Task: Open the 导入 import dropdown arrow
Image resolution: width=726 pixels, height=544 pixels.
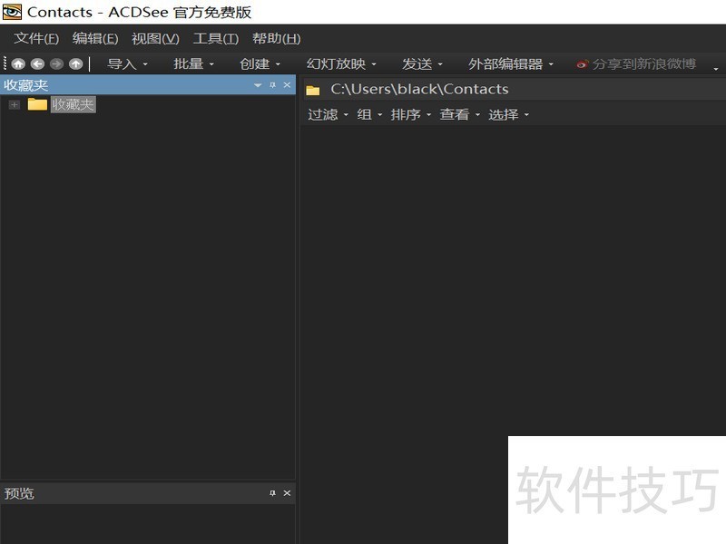Action: coord(143,64)
